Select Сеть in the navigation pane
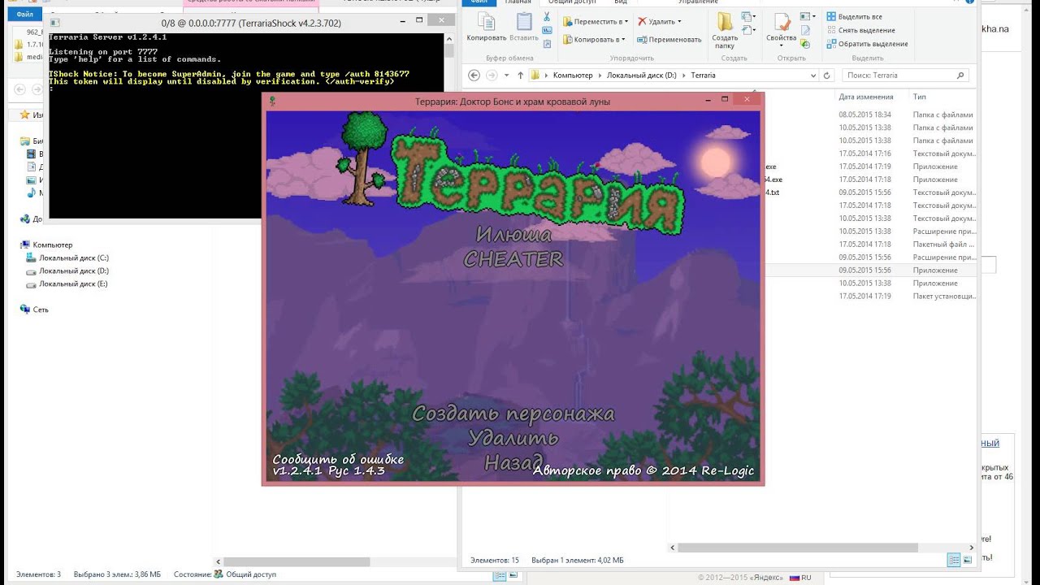The height and width of the screenshot is (585, 1040). coord(34,310)
